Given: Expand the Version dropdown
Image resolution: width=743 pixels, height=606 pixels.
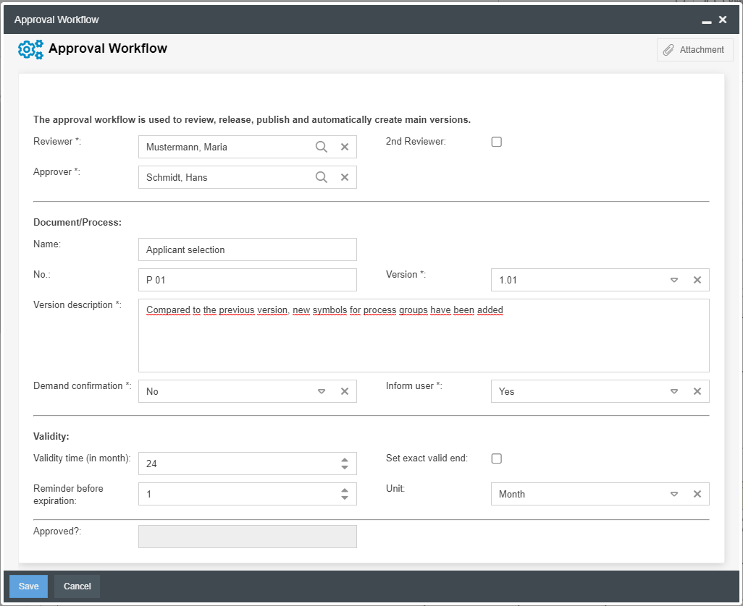Looking at the screenshot, I should [673, 280].
